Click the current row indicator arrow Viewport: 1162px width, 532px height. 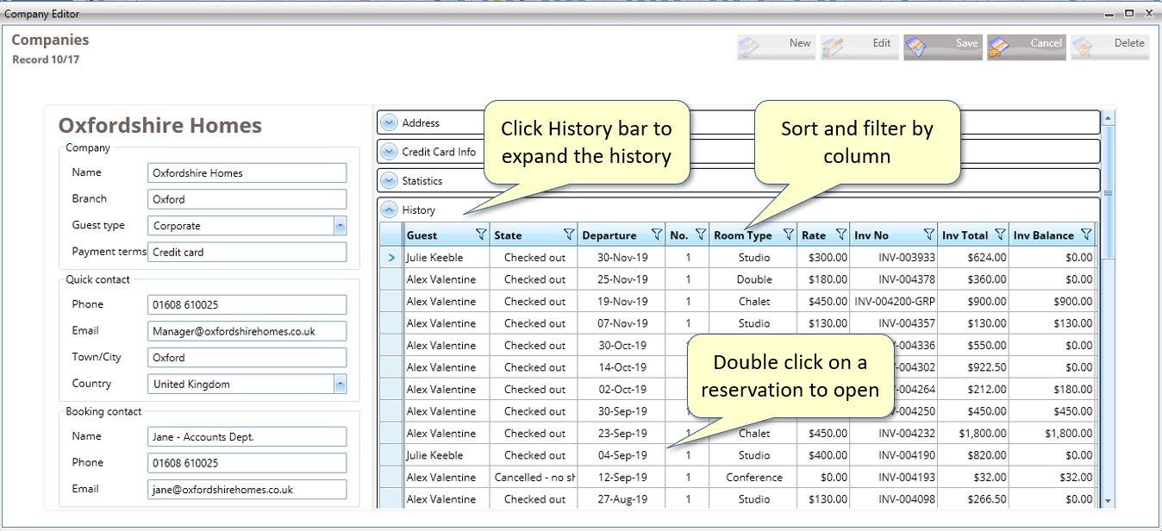(x=392, y=257)
